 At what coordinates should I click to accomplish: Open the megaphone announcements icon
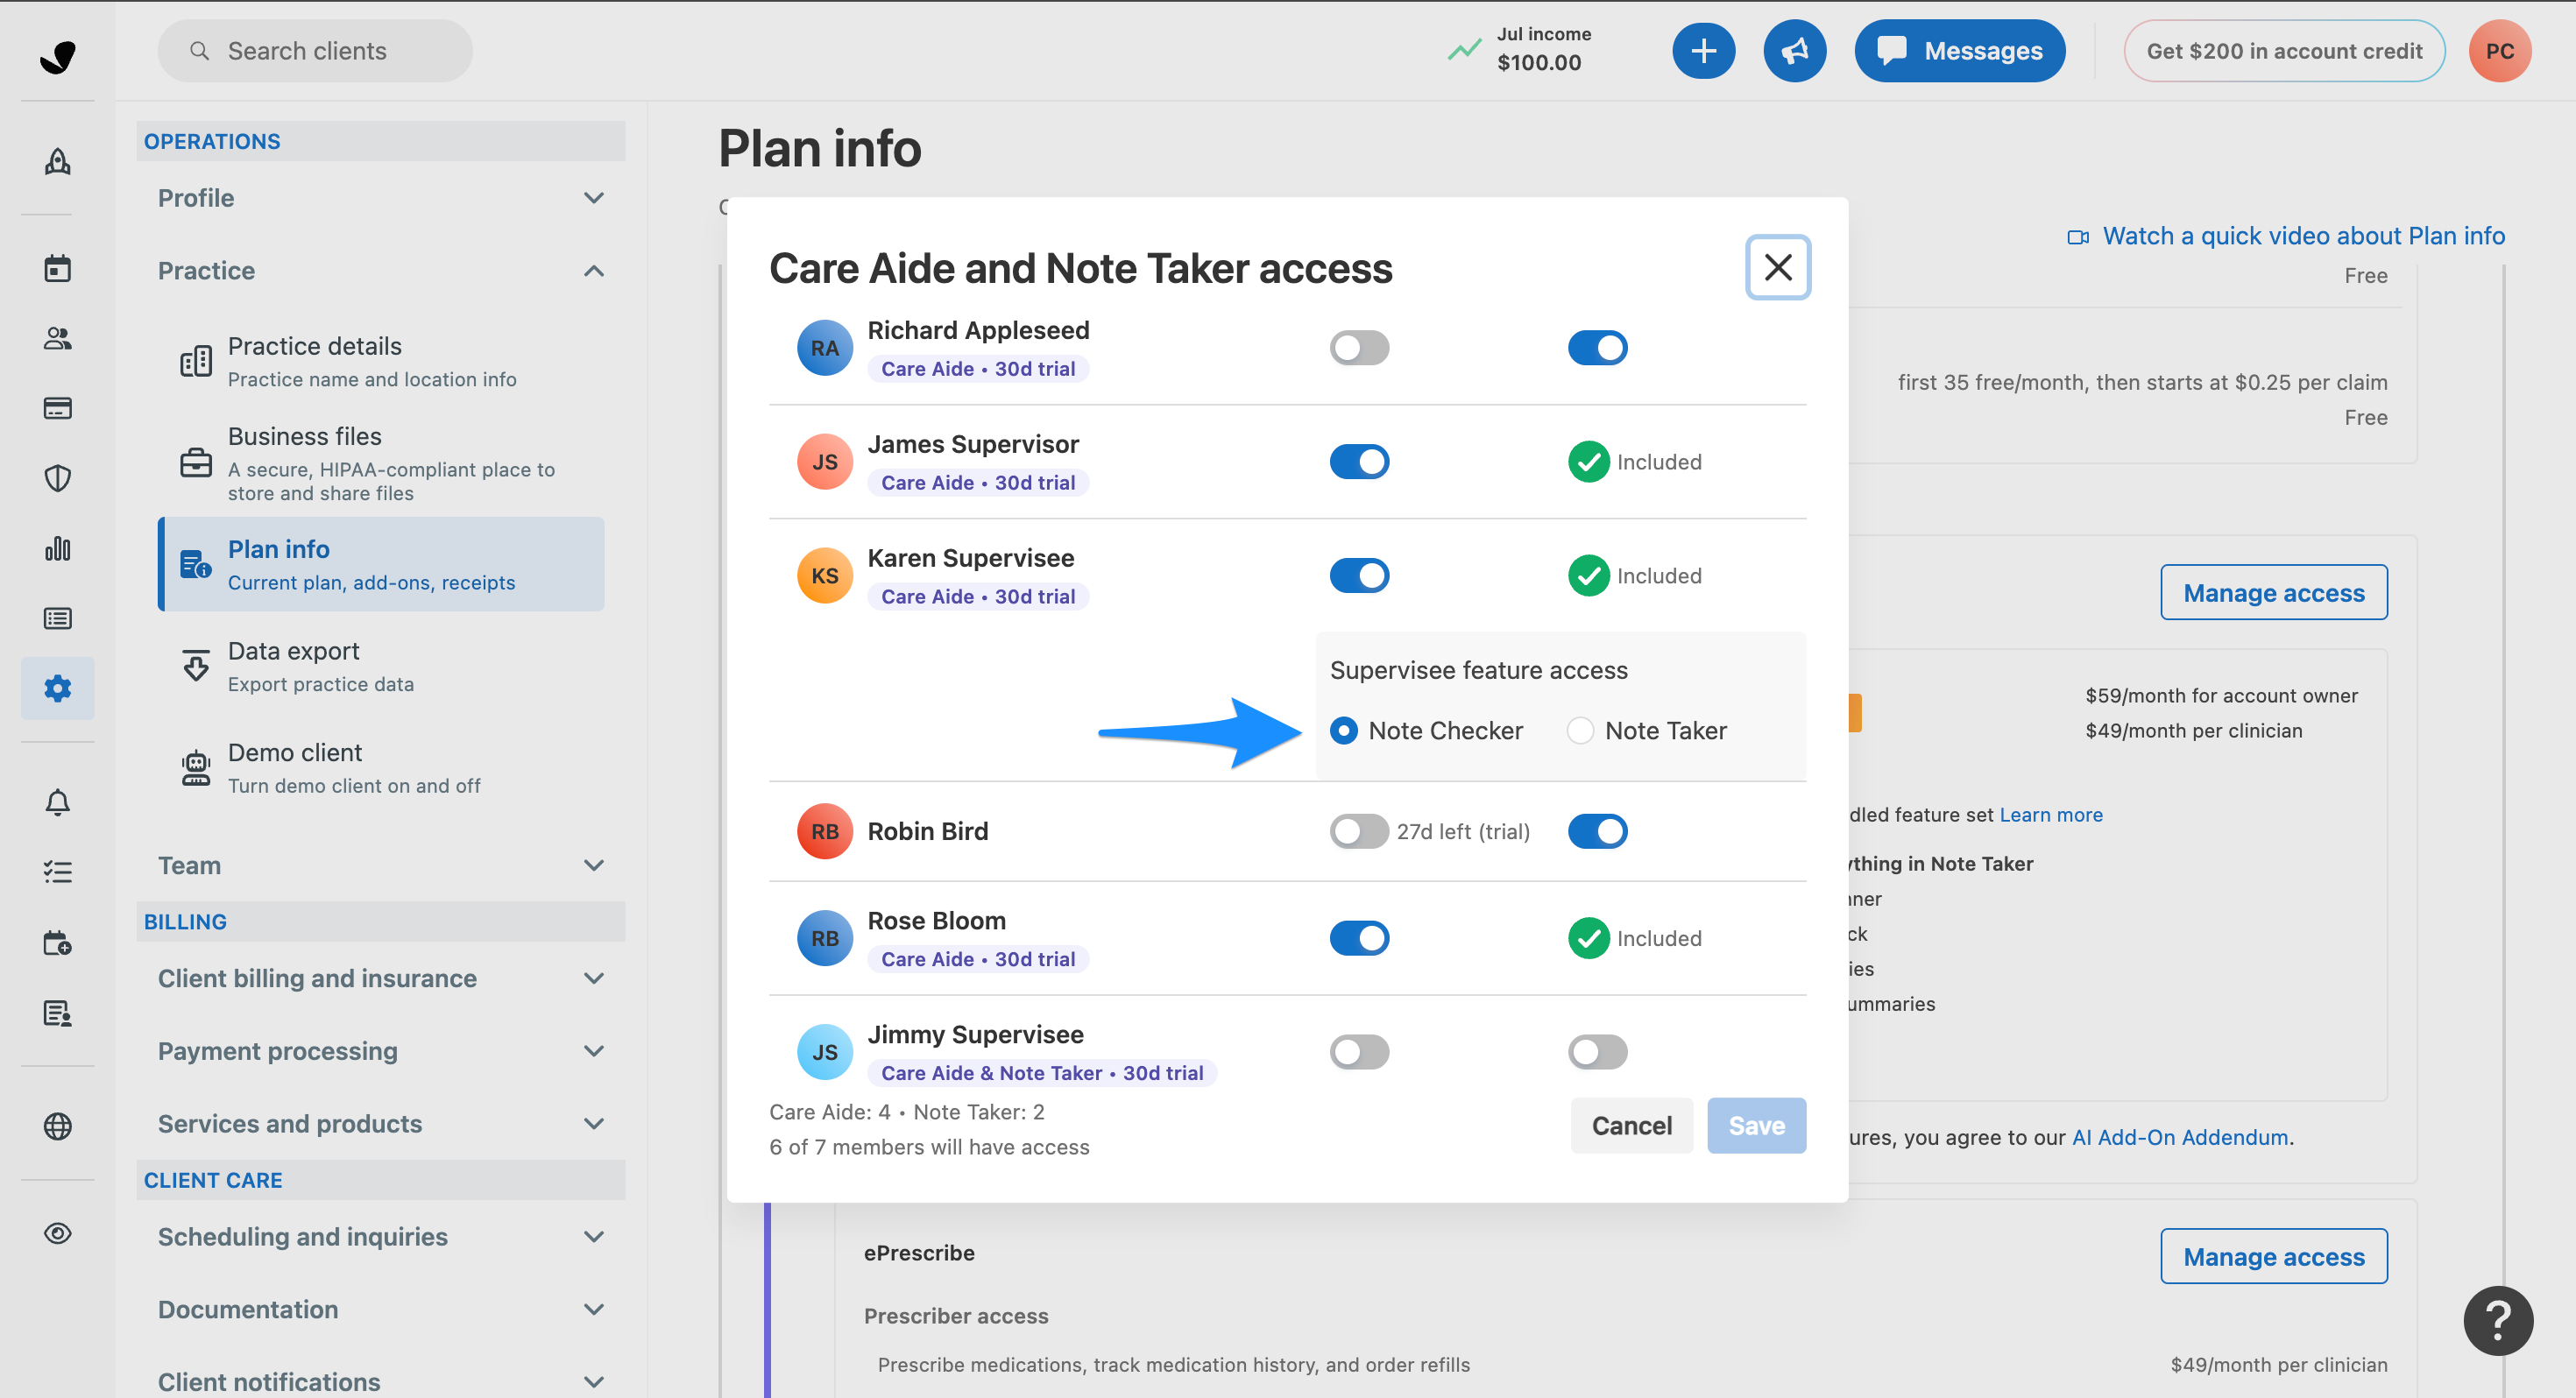pos(1794,51)
